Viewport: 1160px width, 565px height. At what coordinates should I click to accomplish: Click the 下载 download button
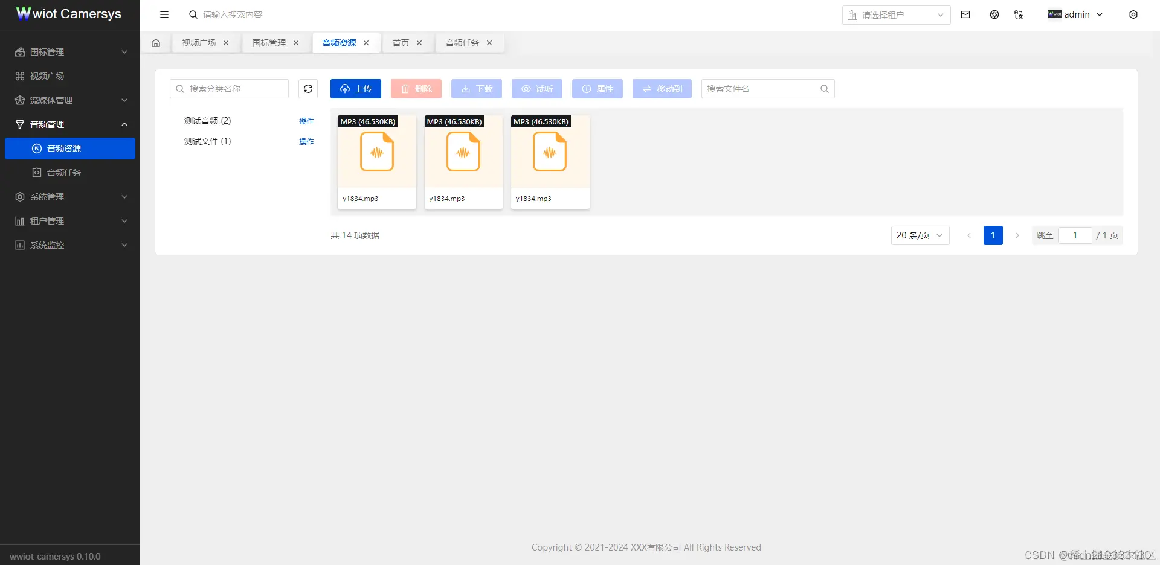click(x=477, y=89)
